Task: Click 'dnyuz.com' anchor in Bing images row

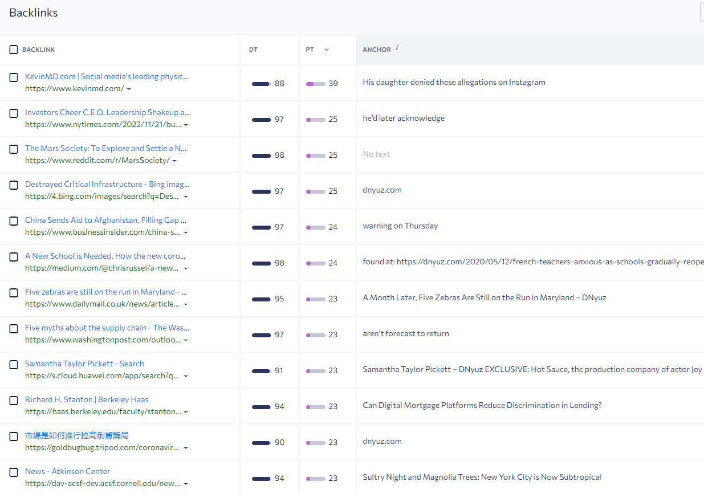Action: tap(382, 190)
